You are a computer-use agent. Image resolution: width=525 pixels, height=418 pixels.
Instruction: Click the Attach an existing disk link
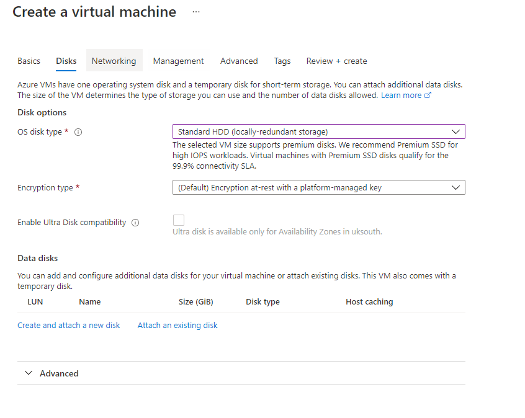[177, 325]
